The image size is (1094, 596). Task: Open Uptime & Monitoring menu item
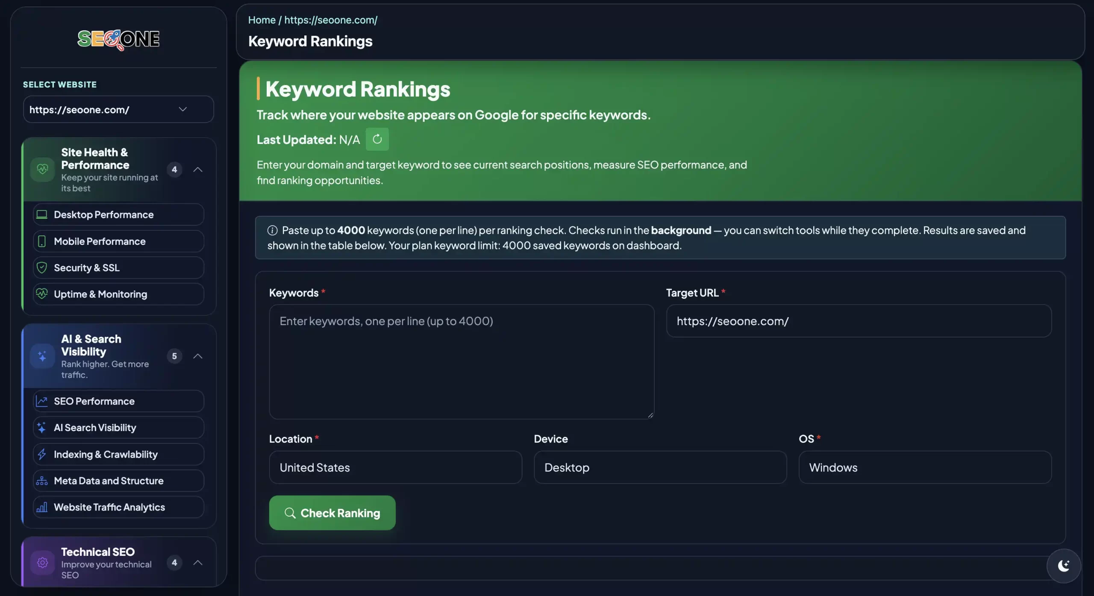(118, 294)
